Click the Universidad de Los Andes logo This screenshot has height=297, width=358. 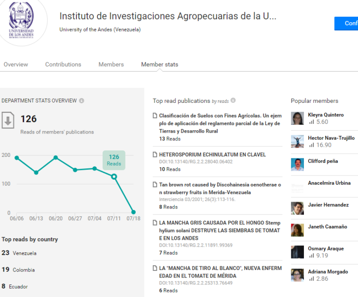coord(21,20)
